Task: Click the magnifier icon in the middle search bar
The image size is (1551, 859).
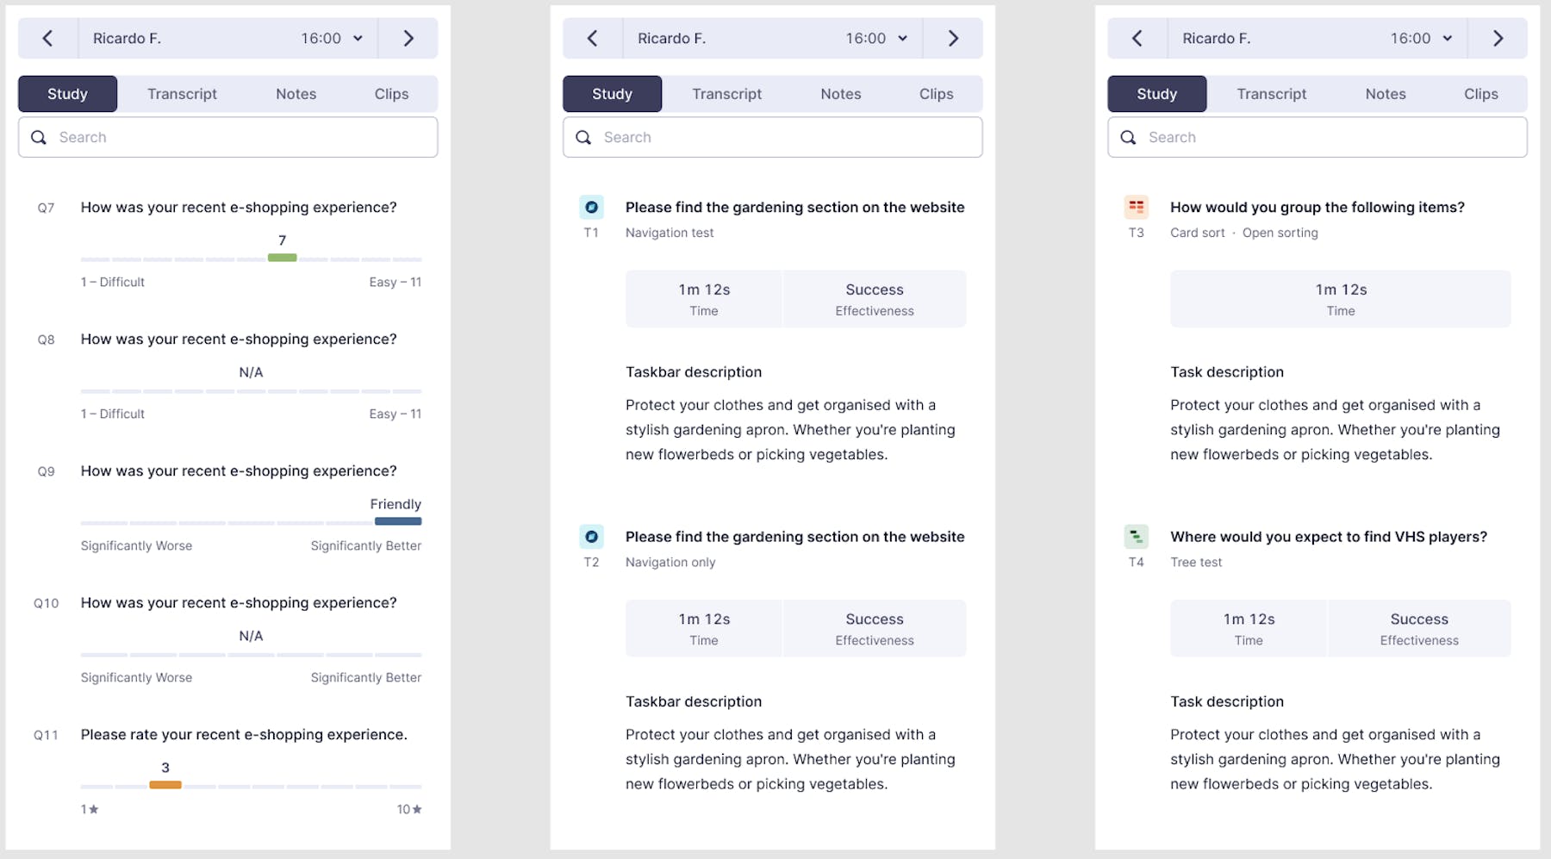Action: (583, 137)
